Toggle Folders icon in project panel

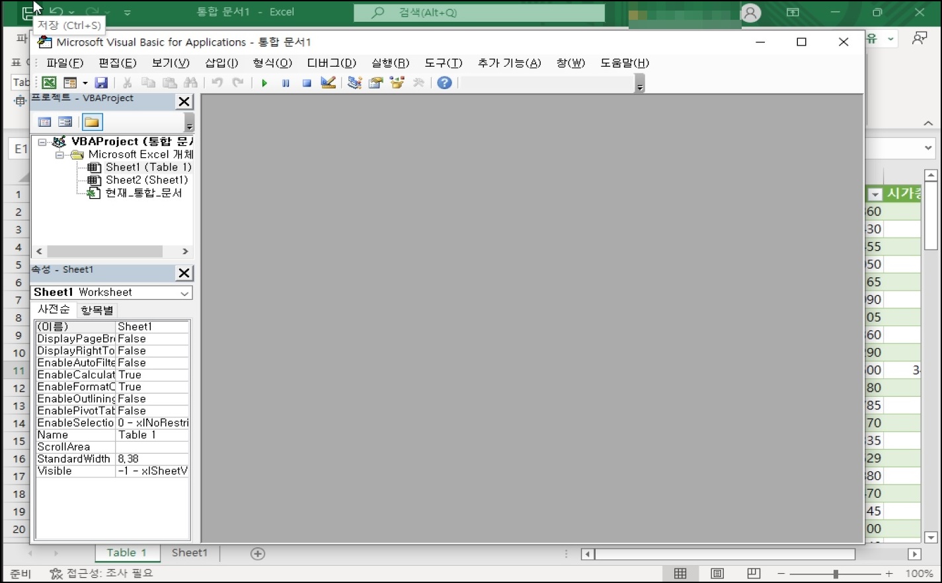click(92, 122)
